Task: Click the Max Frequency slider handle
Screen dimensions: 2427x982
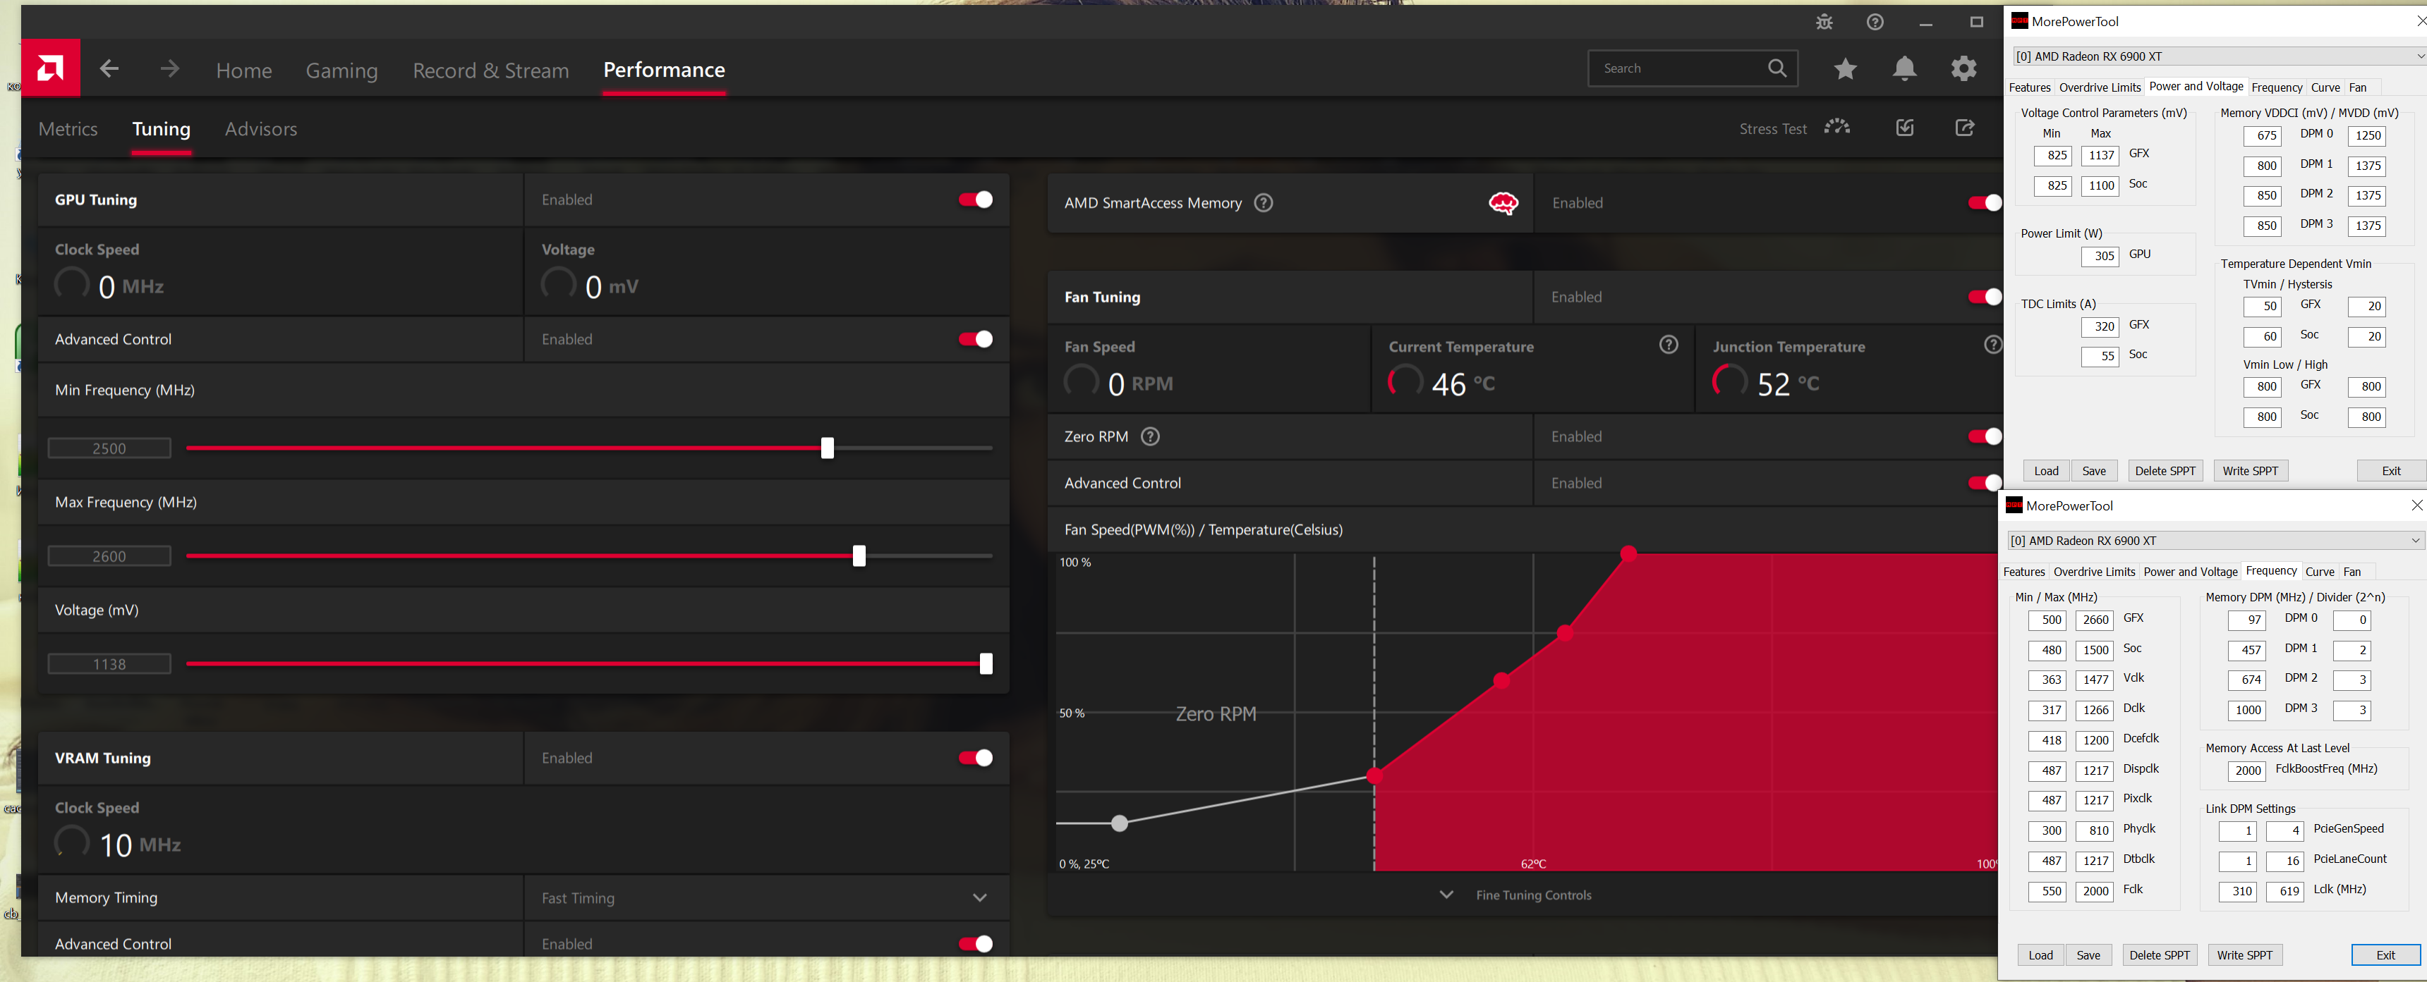Action: point(859,556)
